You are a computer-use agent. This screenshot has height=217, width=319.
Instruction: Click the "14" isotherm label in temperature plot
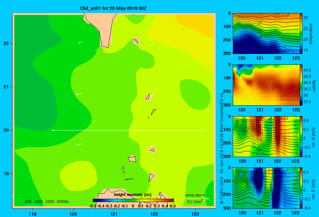click(x=258, y=47)
